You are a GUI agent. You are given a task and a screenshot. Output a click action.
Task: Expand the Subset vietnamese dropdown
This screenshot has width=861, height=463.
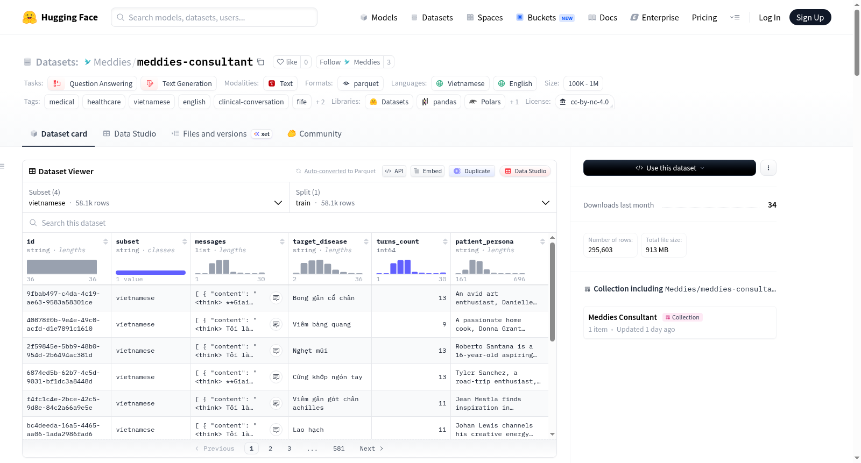[156, 197]
